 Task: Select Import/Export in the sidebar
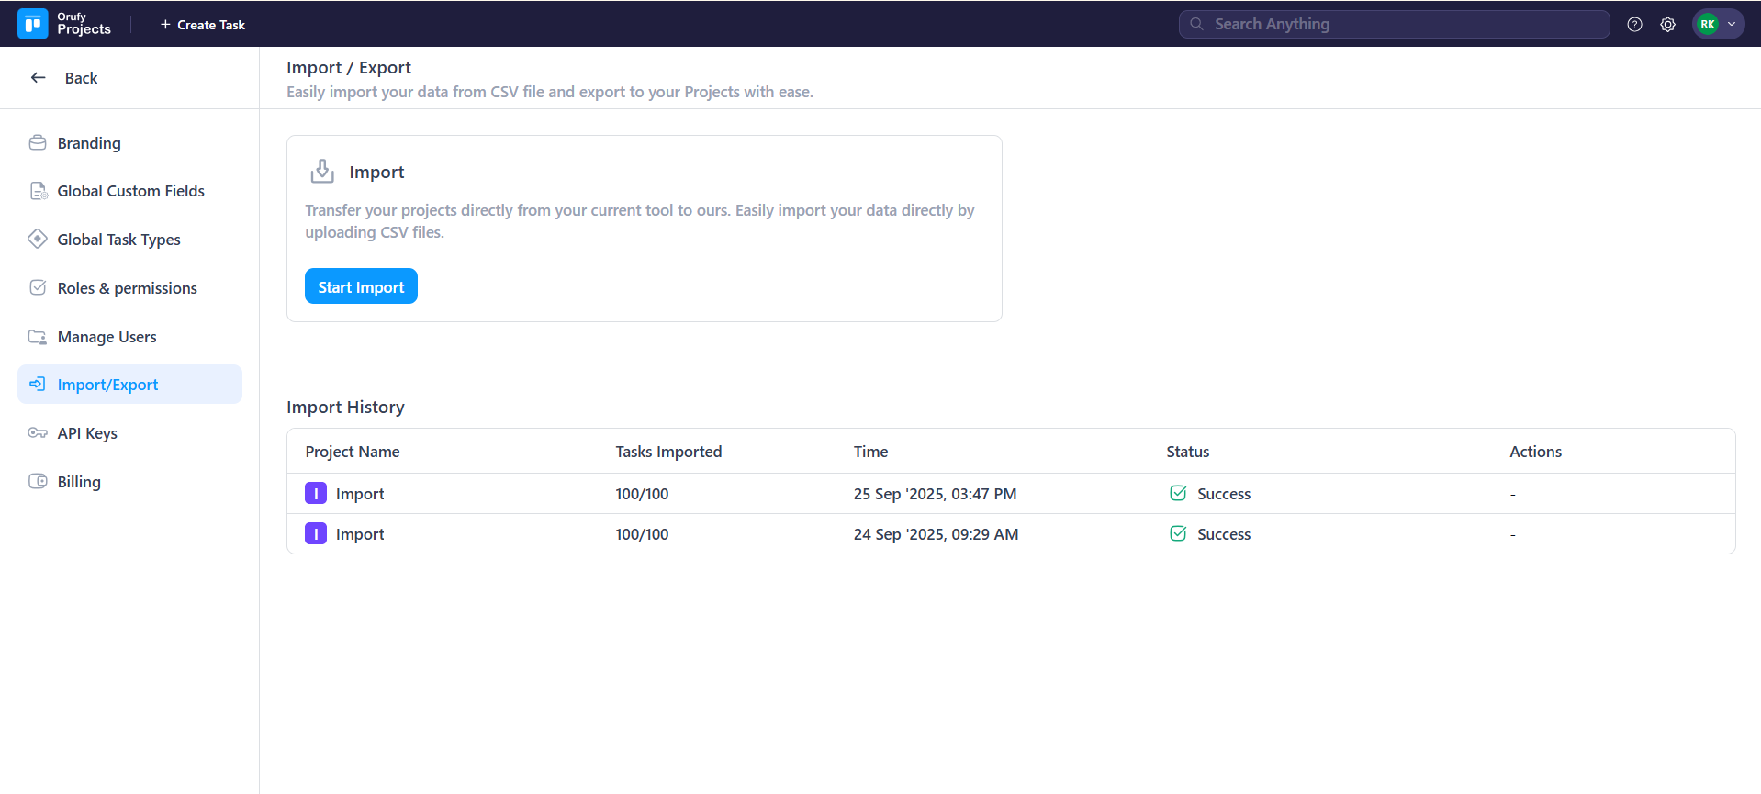107,385
